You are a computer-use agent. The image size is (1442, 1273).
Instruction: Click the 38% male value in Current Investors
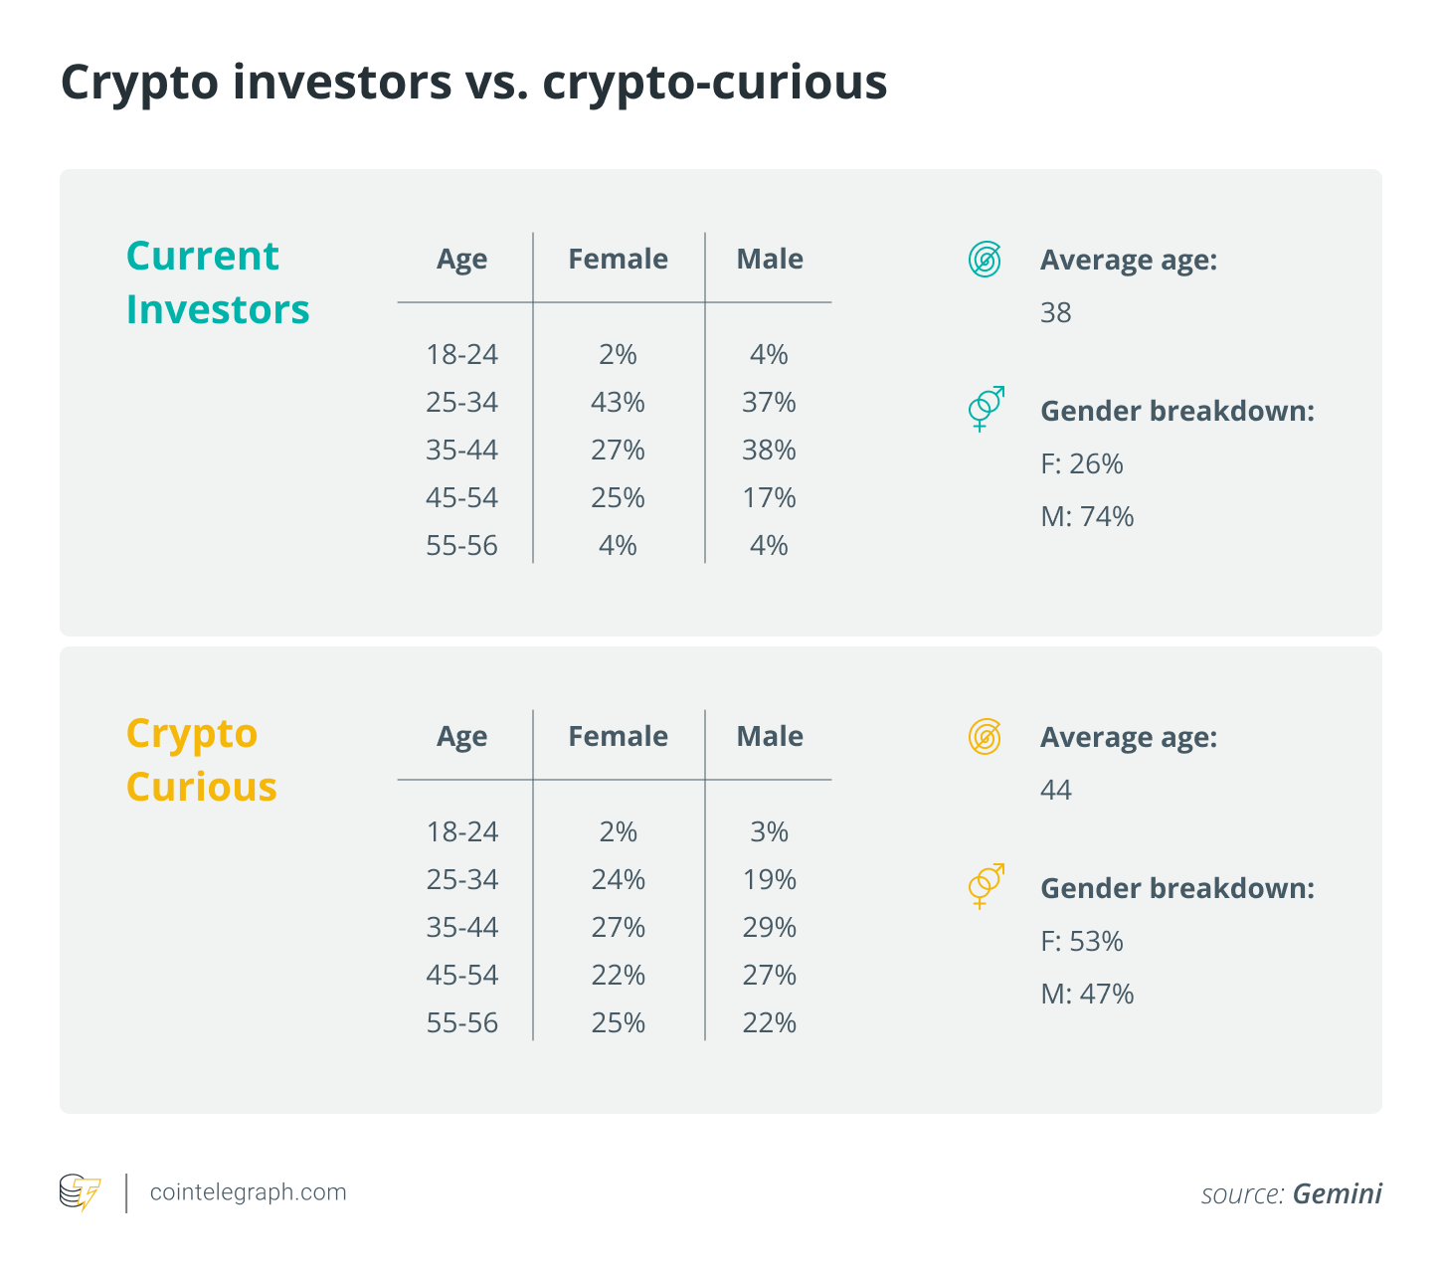[x=769, y=451]
